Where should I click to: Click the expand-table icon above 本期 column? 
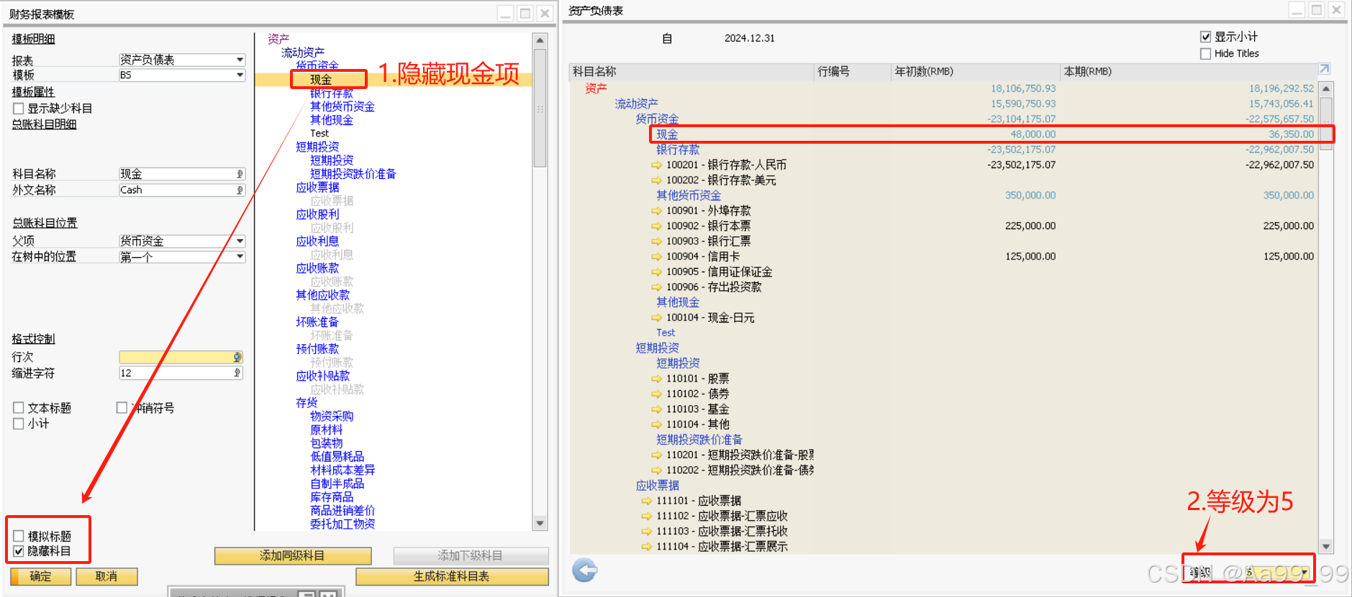1324,69
